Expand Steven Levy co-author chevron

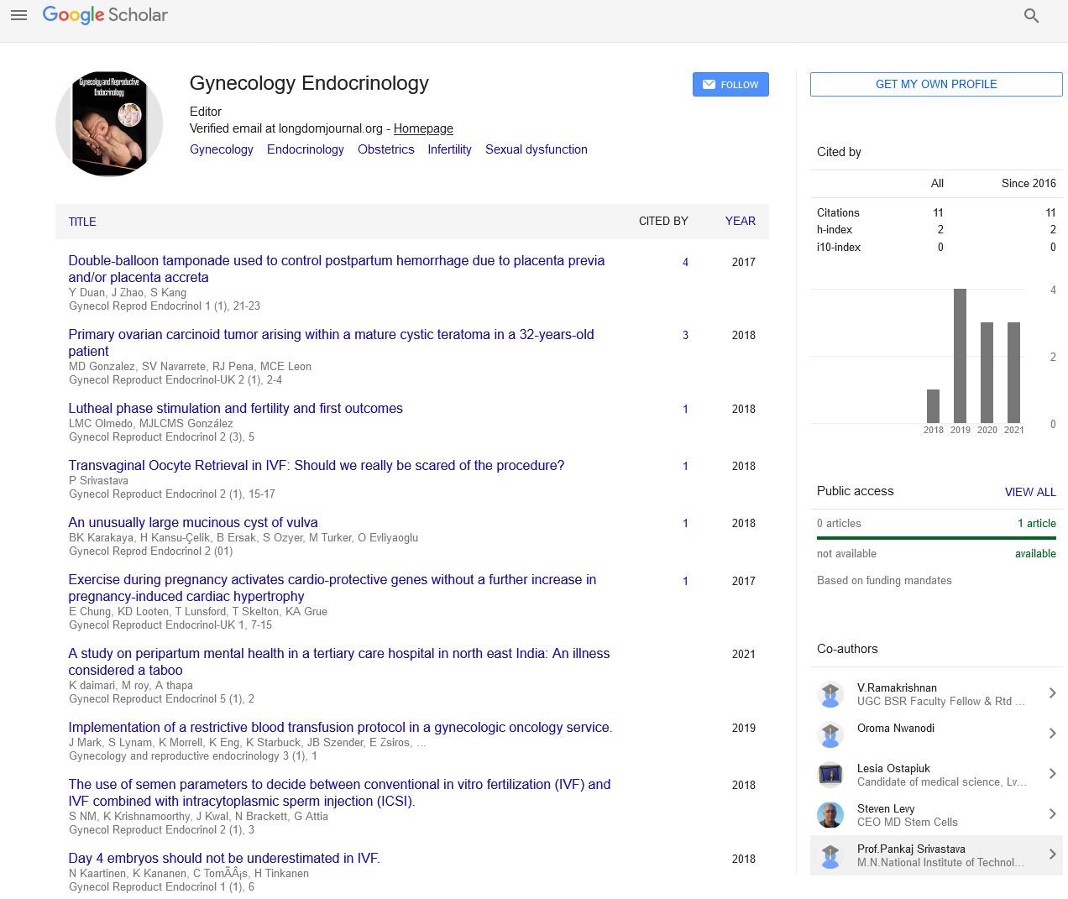(x=1052, y=814)
